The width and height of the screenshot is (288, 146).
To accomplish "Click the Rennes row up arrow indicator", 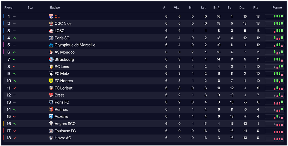I will click(x=14, y=110).
